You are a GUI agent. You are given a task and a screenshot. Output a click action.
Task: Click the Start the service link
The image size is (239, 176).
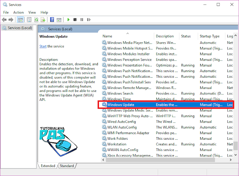[43, 46]
